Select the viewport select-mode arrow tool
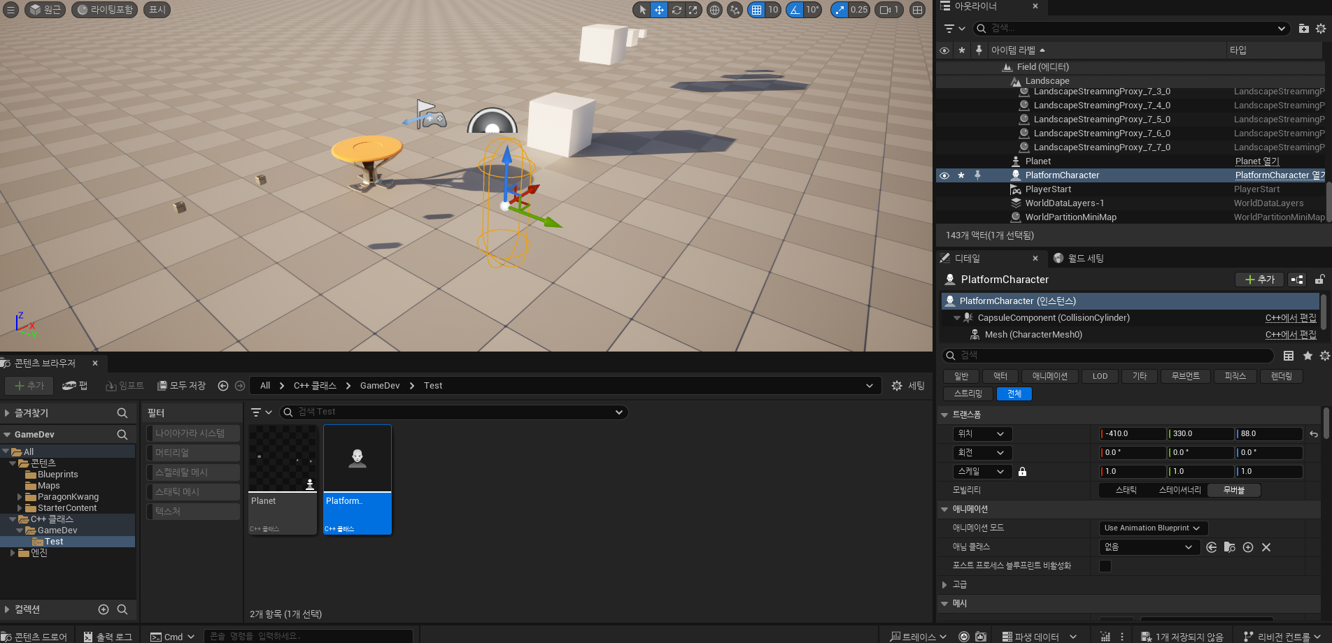This screenshot has width=1332, height=643. (642, 10)
